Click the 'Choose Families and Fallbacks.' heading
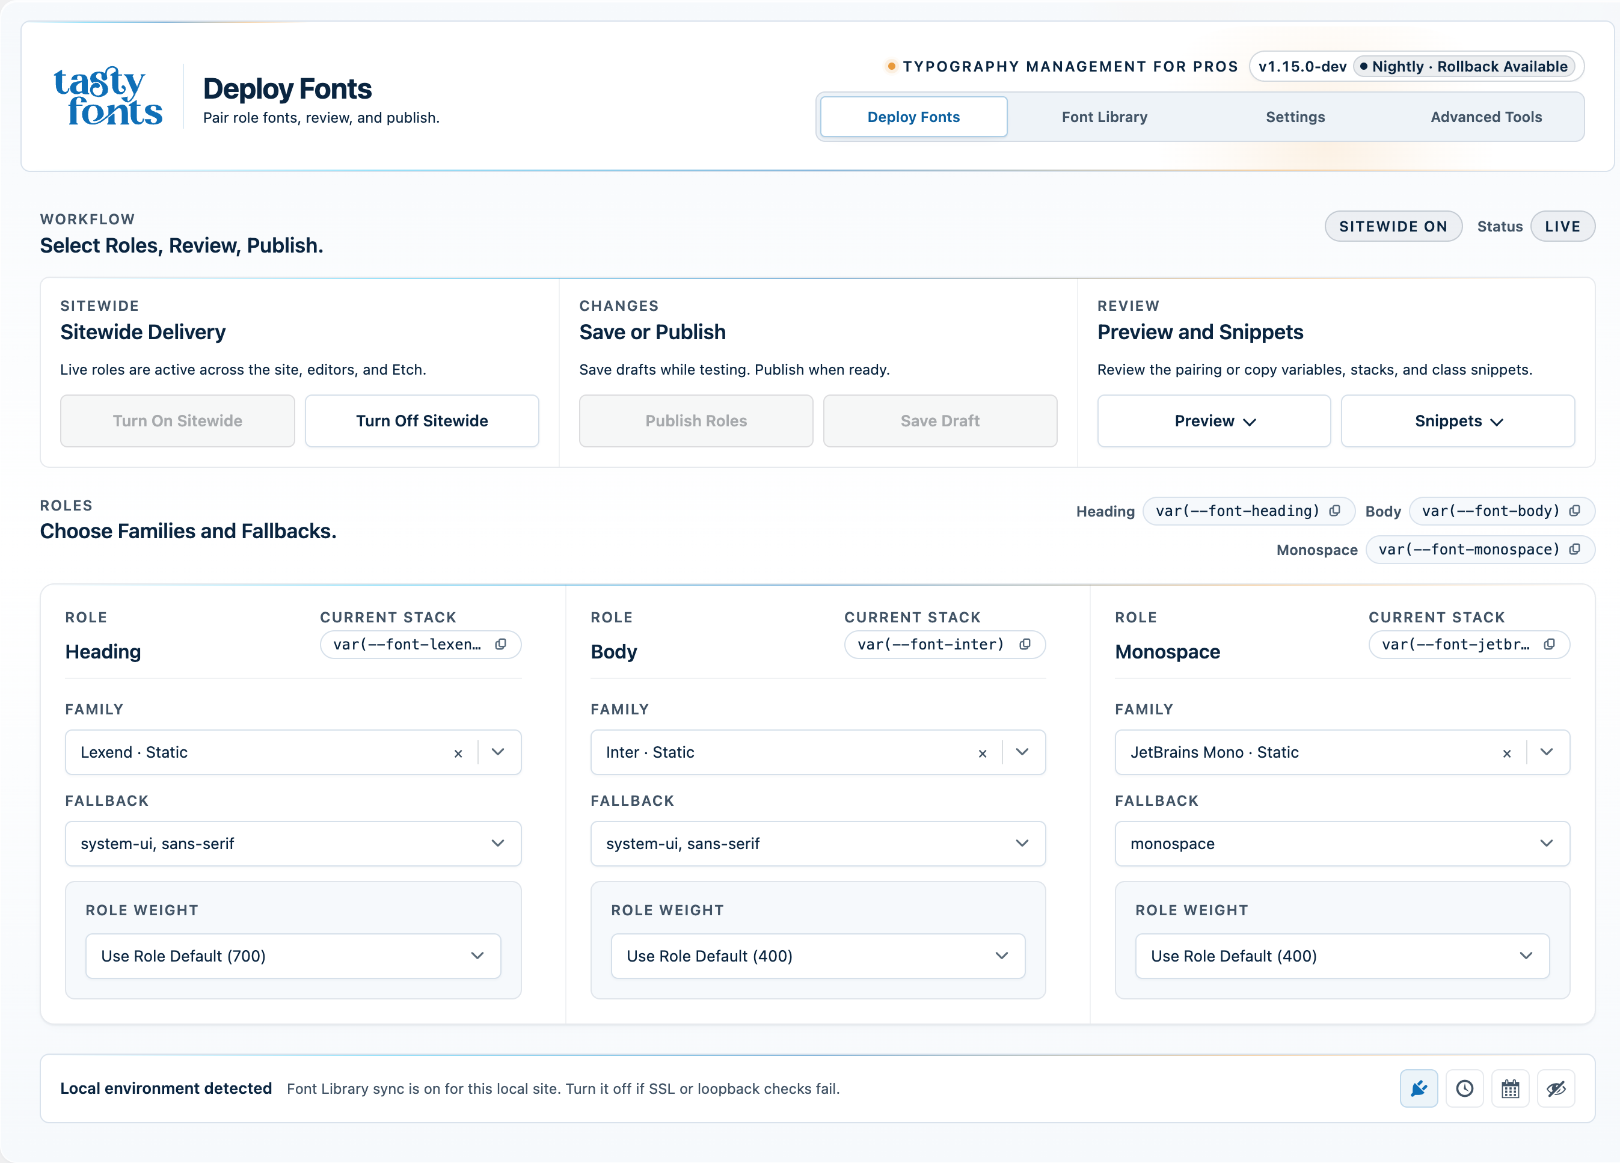1620x1163 pixels. pyautogui.click(x=188, y=532)
